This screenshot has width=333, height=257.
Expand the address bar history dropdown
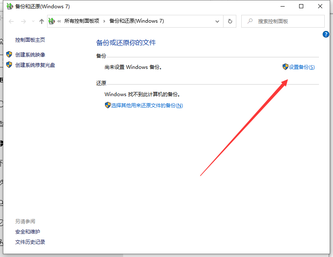[217, 21]
